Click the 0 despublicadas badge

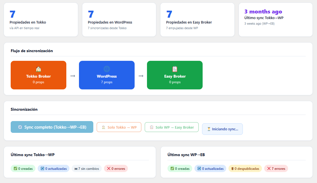(245, 168)
